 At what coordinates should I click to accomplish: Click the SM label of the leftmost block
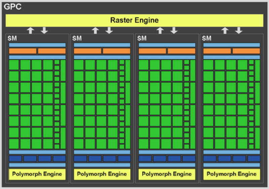point(12,38)
